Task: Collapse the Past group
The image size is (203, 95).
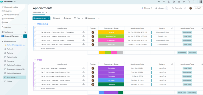Action: click(35, 60)
